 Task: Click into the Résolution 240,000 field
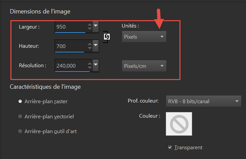pyautogui.click(x=71, y=66)
